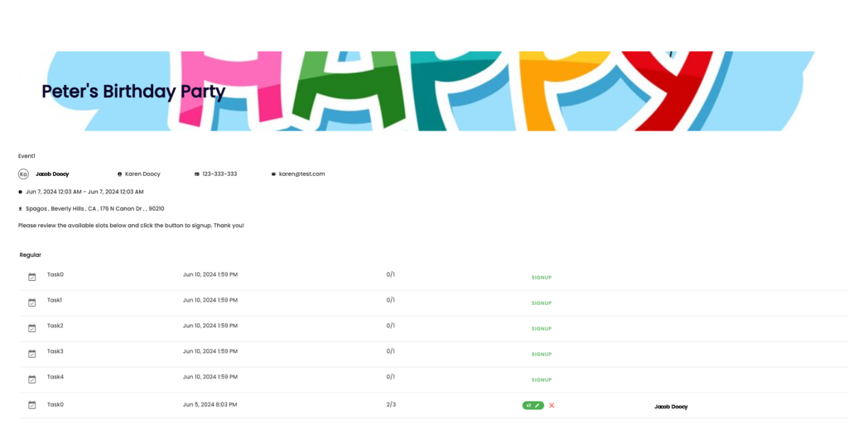Sign up for Task4

click(x=541, y=380)
